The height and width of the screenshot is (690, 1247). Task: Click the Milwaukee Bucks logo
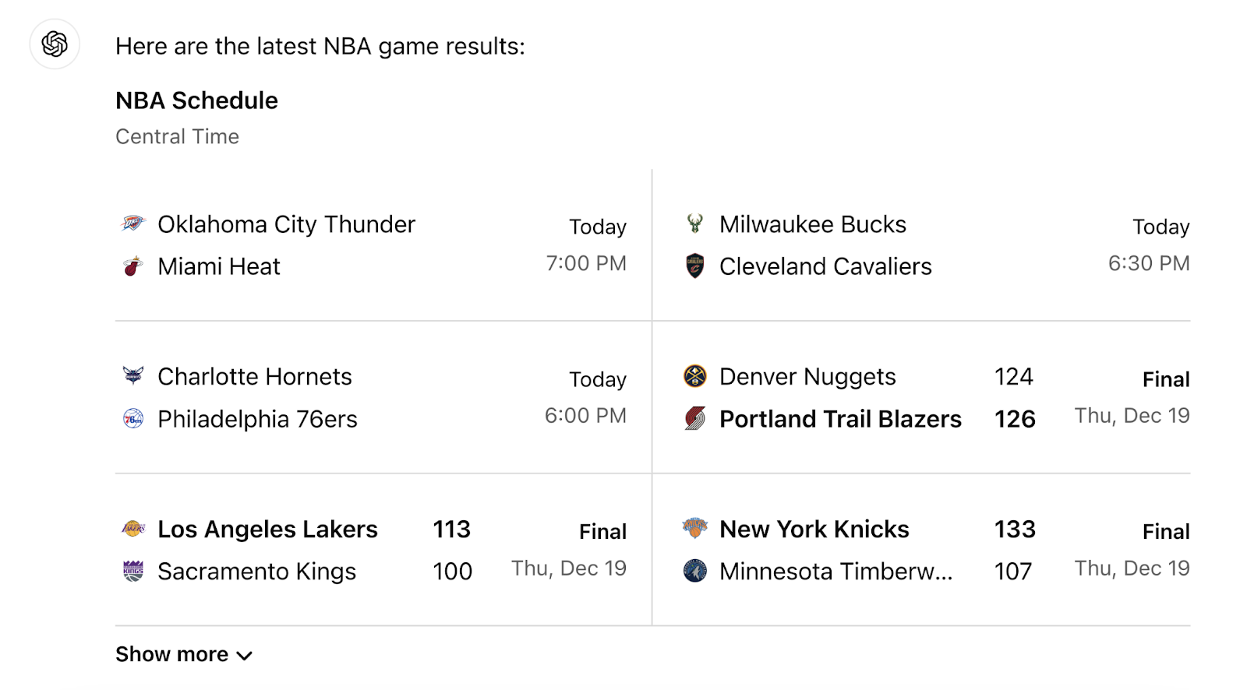(694, 225)
